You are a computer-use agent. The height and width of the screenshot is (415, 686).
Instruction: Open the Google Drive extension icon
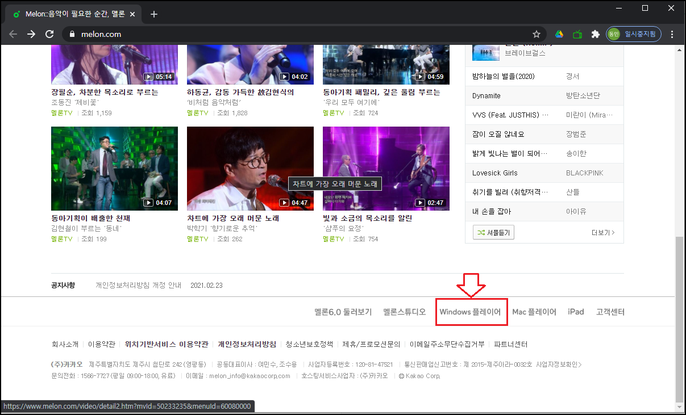coord(559,34)
